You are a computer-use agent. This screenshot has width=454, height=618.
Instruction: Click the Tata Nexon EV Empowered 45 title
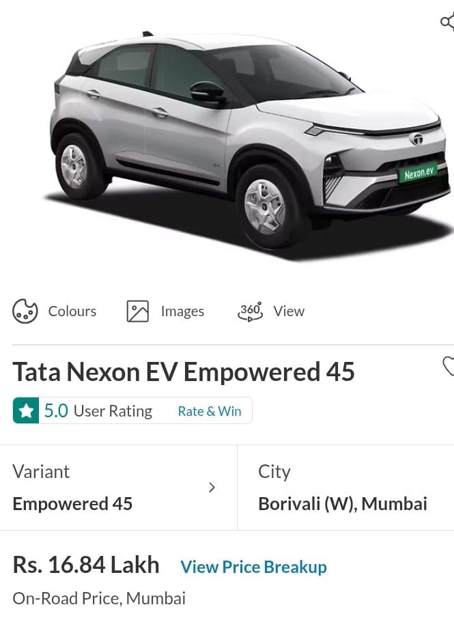[184, 371]
